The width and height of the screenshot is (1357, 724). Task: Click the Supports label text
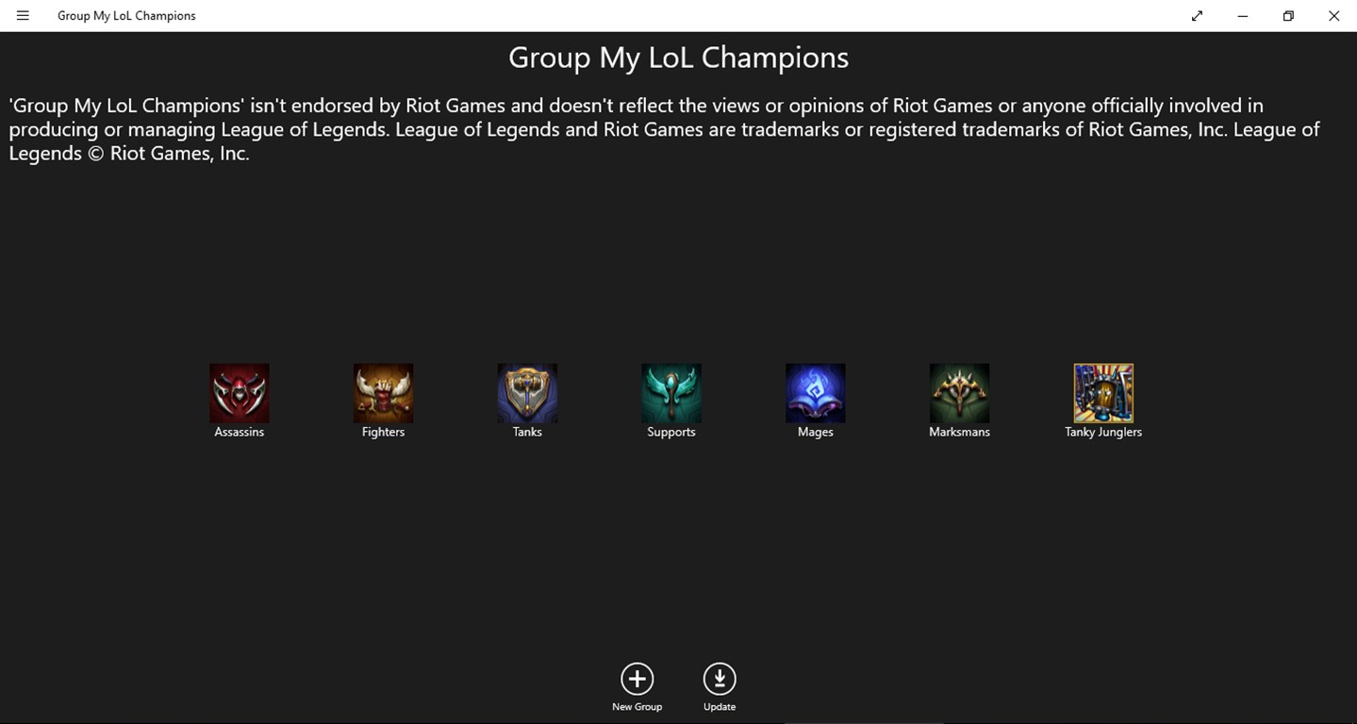pos(671,432)
